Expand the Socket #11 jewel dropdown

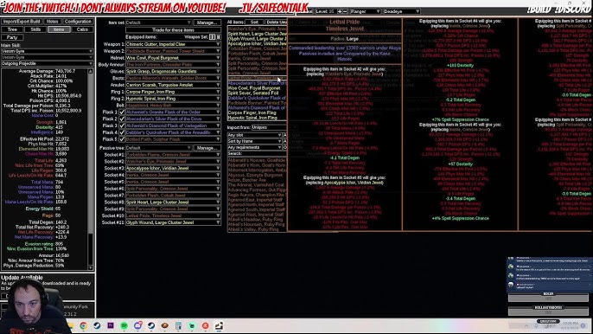tap(173, 222)
